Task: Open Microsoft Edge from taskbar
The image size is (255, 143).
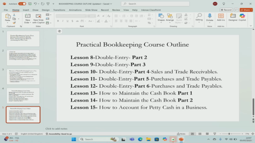Action: [140, 139]
